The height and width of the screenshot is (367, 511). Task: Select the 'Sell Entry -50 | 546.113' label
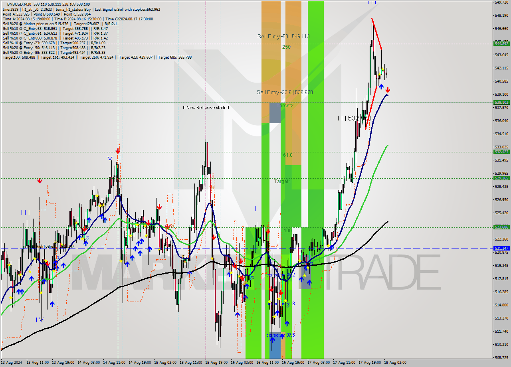click(x=283, y=36)
